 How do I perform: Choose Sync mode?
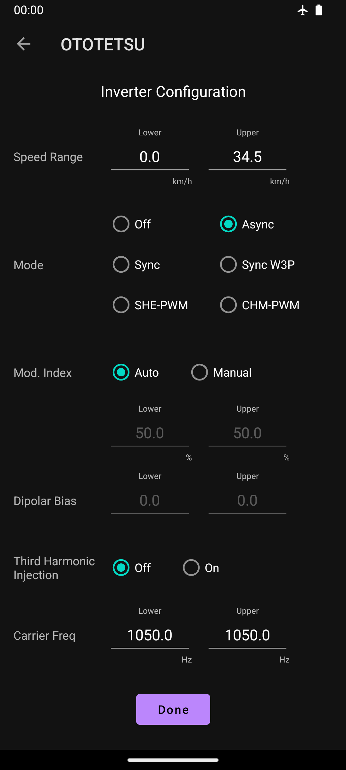tap(121, 264)
